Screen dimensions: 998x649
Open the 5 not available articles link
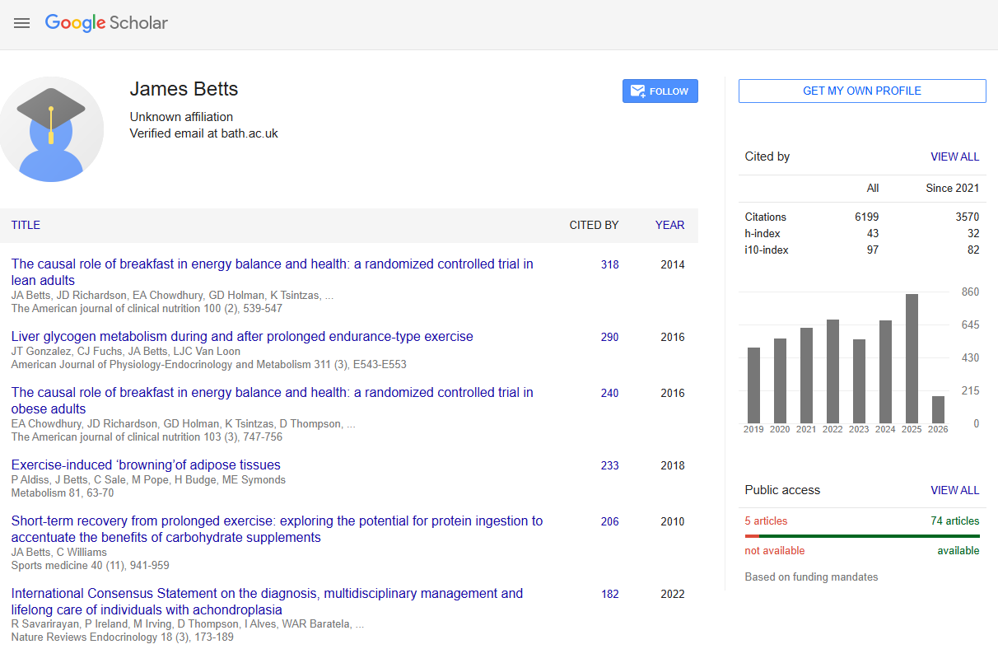tap(767, 521)
